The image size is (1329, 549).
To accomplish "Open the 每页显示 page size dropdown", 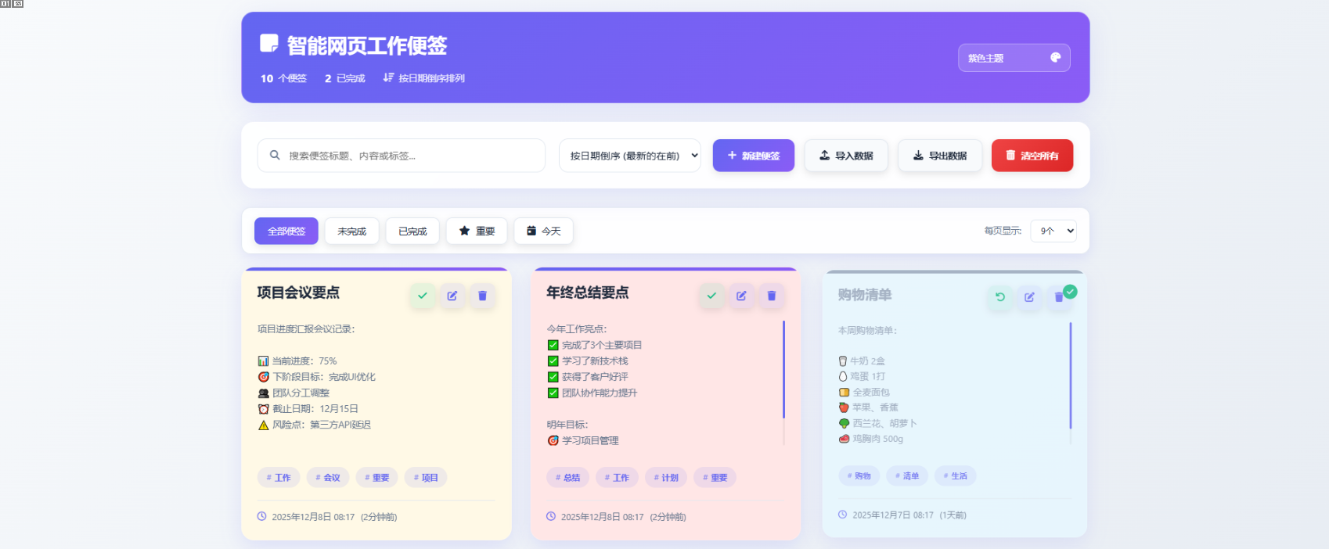I will [1053, 231].
